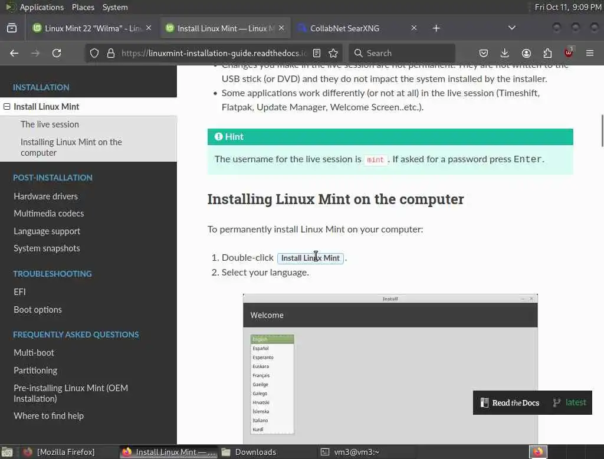The width and height of the screenshot is (604, 459).
Task: Go back to the previous page
Action: click(14, 53)
